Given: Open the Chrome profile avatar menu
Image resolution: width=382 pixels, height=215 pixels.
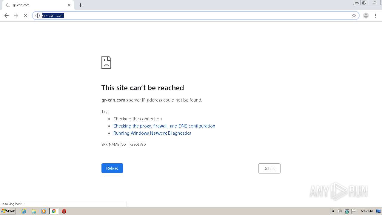Looking at the screenshot, I should coord(366,16).
